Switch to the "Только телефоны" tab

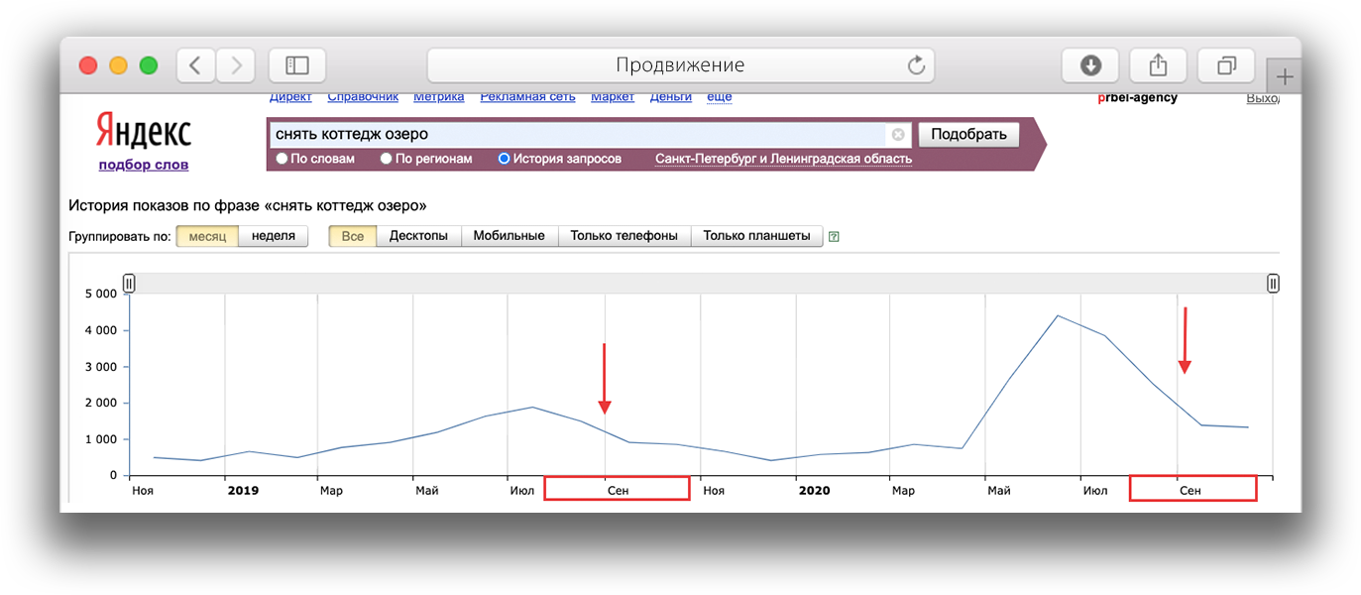(x=624, y=236)
